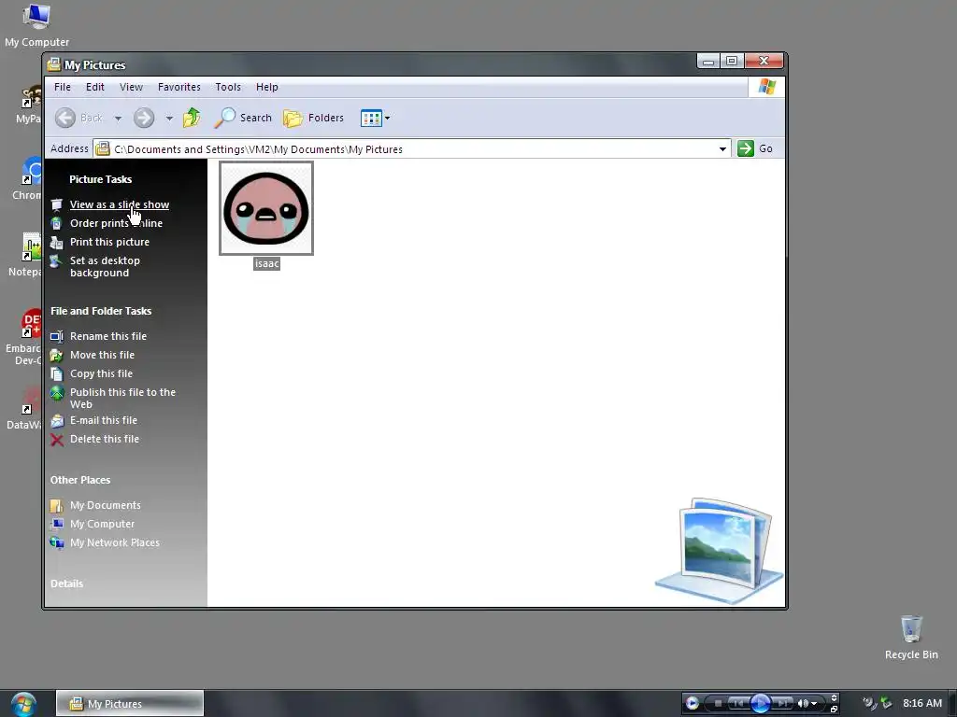Click the Embarcadero Dev-C++ desktop shortcut

coord(24,336)
